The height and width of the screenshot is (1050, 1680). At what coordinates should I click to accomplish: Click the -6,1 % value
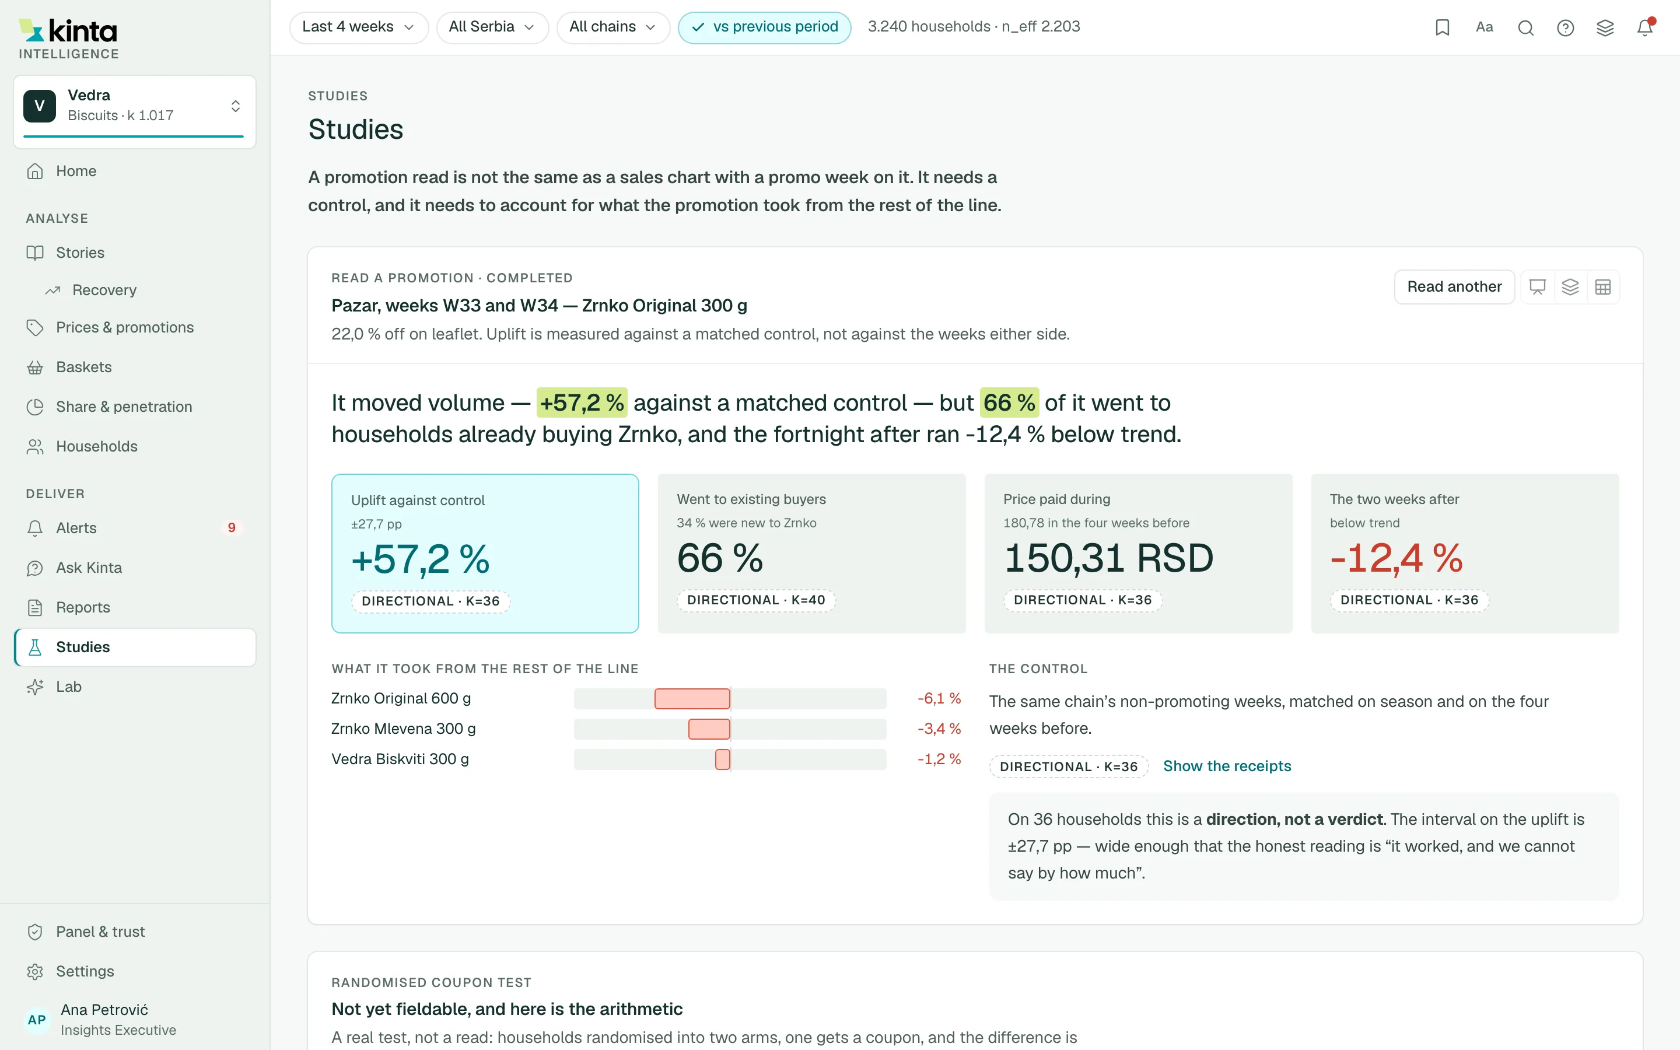[939, 699]
